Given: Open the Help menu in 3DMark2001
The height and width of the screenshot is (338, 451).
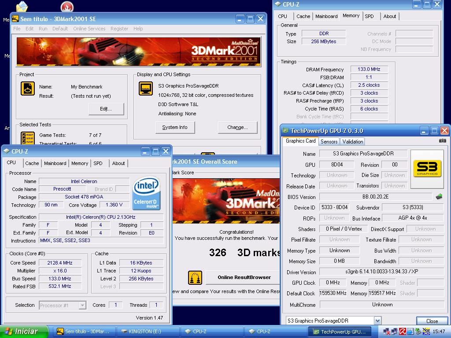Looking at the screenshot, I should click(x=138, y=29).
